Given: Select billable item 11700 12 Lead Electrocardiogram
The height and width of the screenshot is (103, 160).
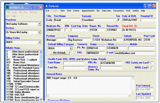Looking at the screenshot, I should tap(22, 87).
